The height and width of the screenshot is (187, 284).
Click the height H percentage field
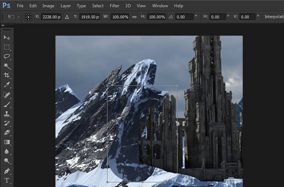(157, 17)
